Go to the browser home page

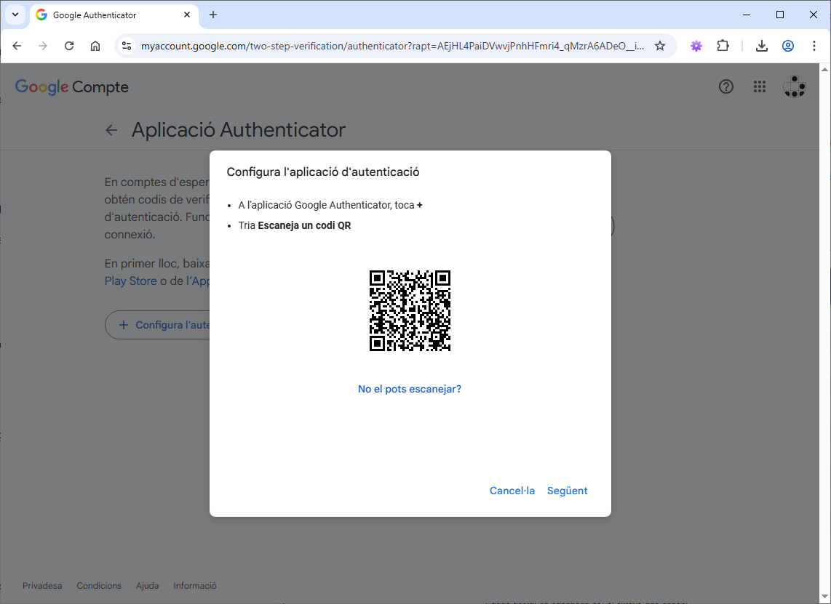pos(95,45)
